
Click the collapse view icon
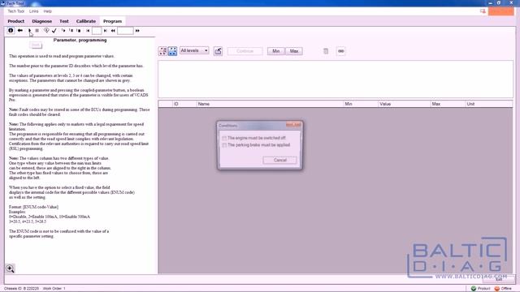pyautogui.click(x=162, y=51)
